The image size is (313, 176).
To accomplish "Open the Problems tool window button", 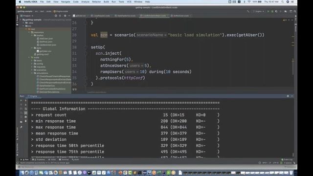I will 39,160.
